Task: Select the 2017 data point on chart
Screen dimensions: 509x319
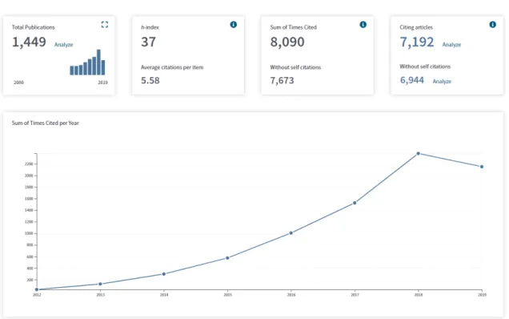Action: (x=355, y=203)
